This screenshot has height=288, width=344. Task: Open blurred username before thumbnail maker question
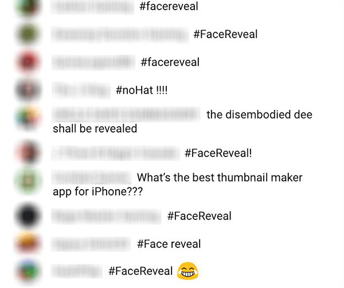[91, 177]
